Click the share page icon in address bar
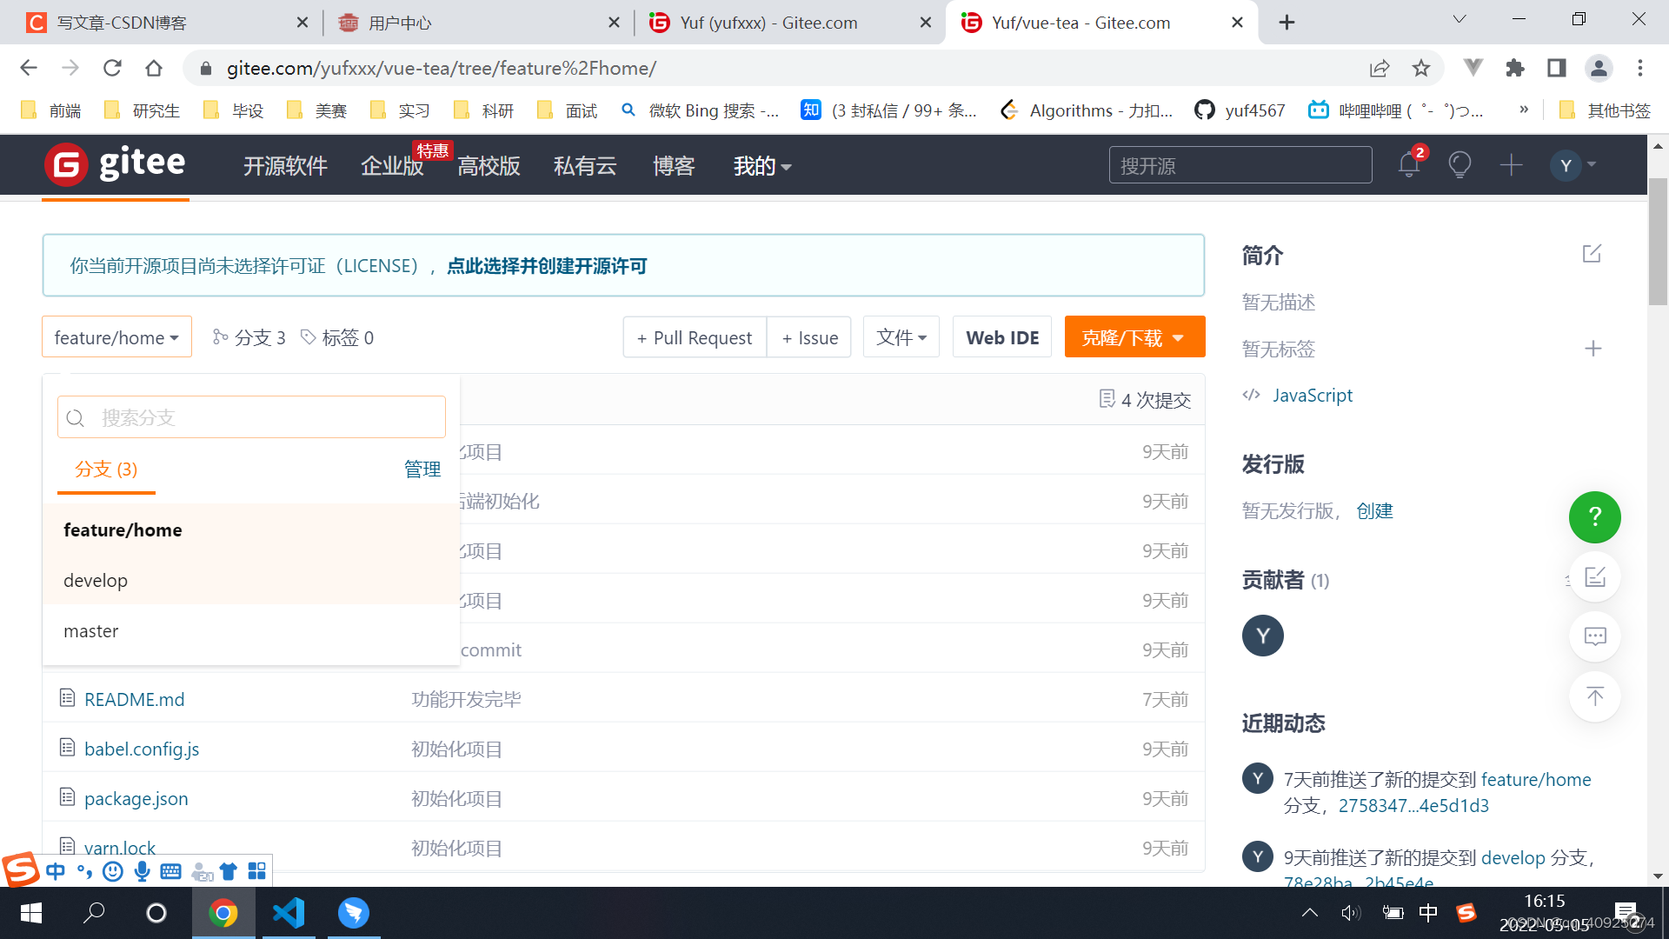 1379,68
